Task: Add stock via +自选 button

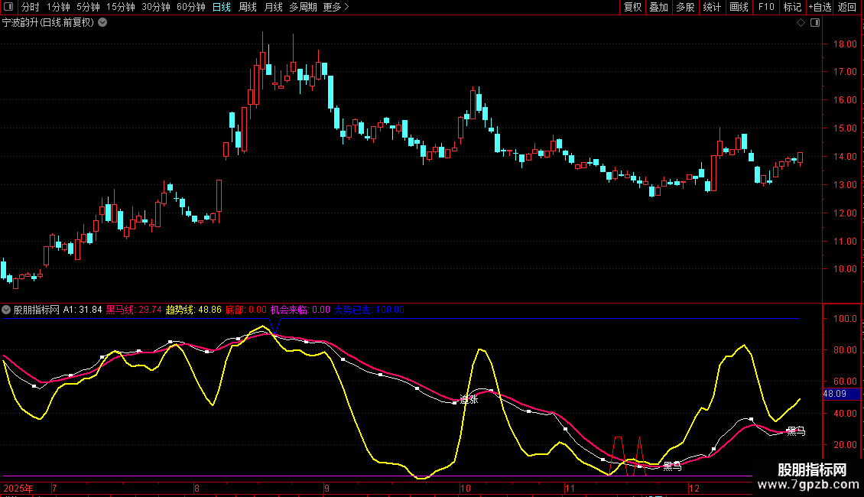Action: 820,8
